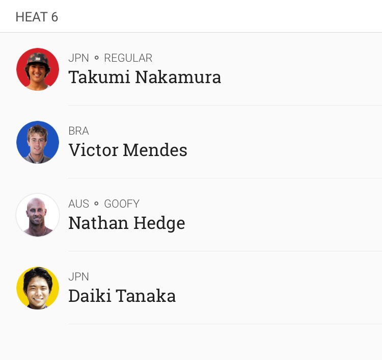Click the dot separator between AUS and GOOFY
The image size is (382, 360).
click(x=96, y=203)
